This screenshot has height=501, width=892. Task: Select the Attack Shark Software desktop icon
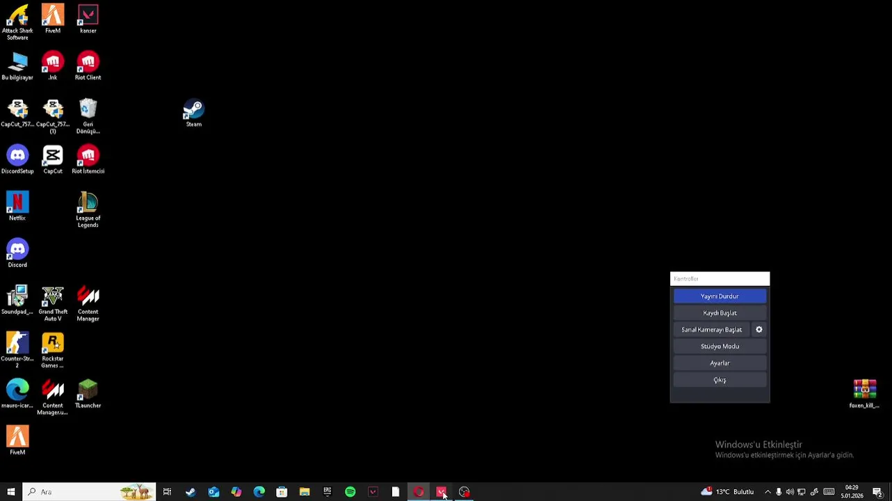(17, 22)
